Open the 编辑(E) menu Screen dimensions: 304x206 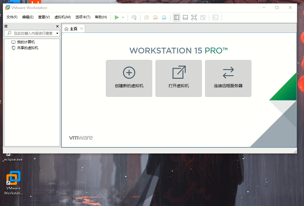click(28, 17)
